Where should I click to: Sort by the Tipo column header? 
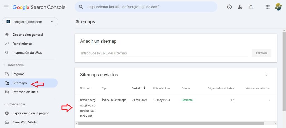pyautogui.click(x=104, y=88)
